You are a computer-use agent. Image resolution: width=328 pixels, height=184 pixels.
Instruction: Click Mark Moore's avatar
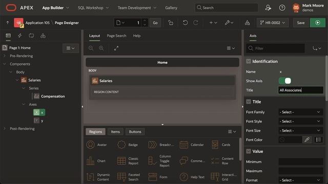pyautogui.click(x=296, y=8)
